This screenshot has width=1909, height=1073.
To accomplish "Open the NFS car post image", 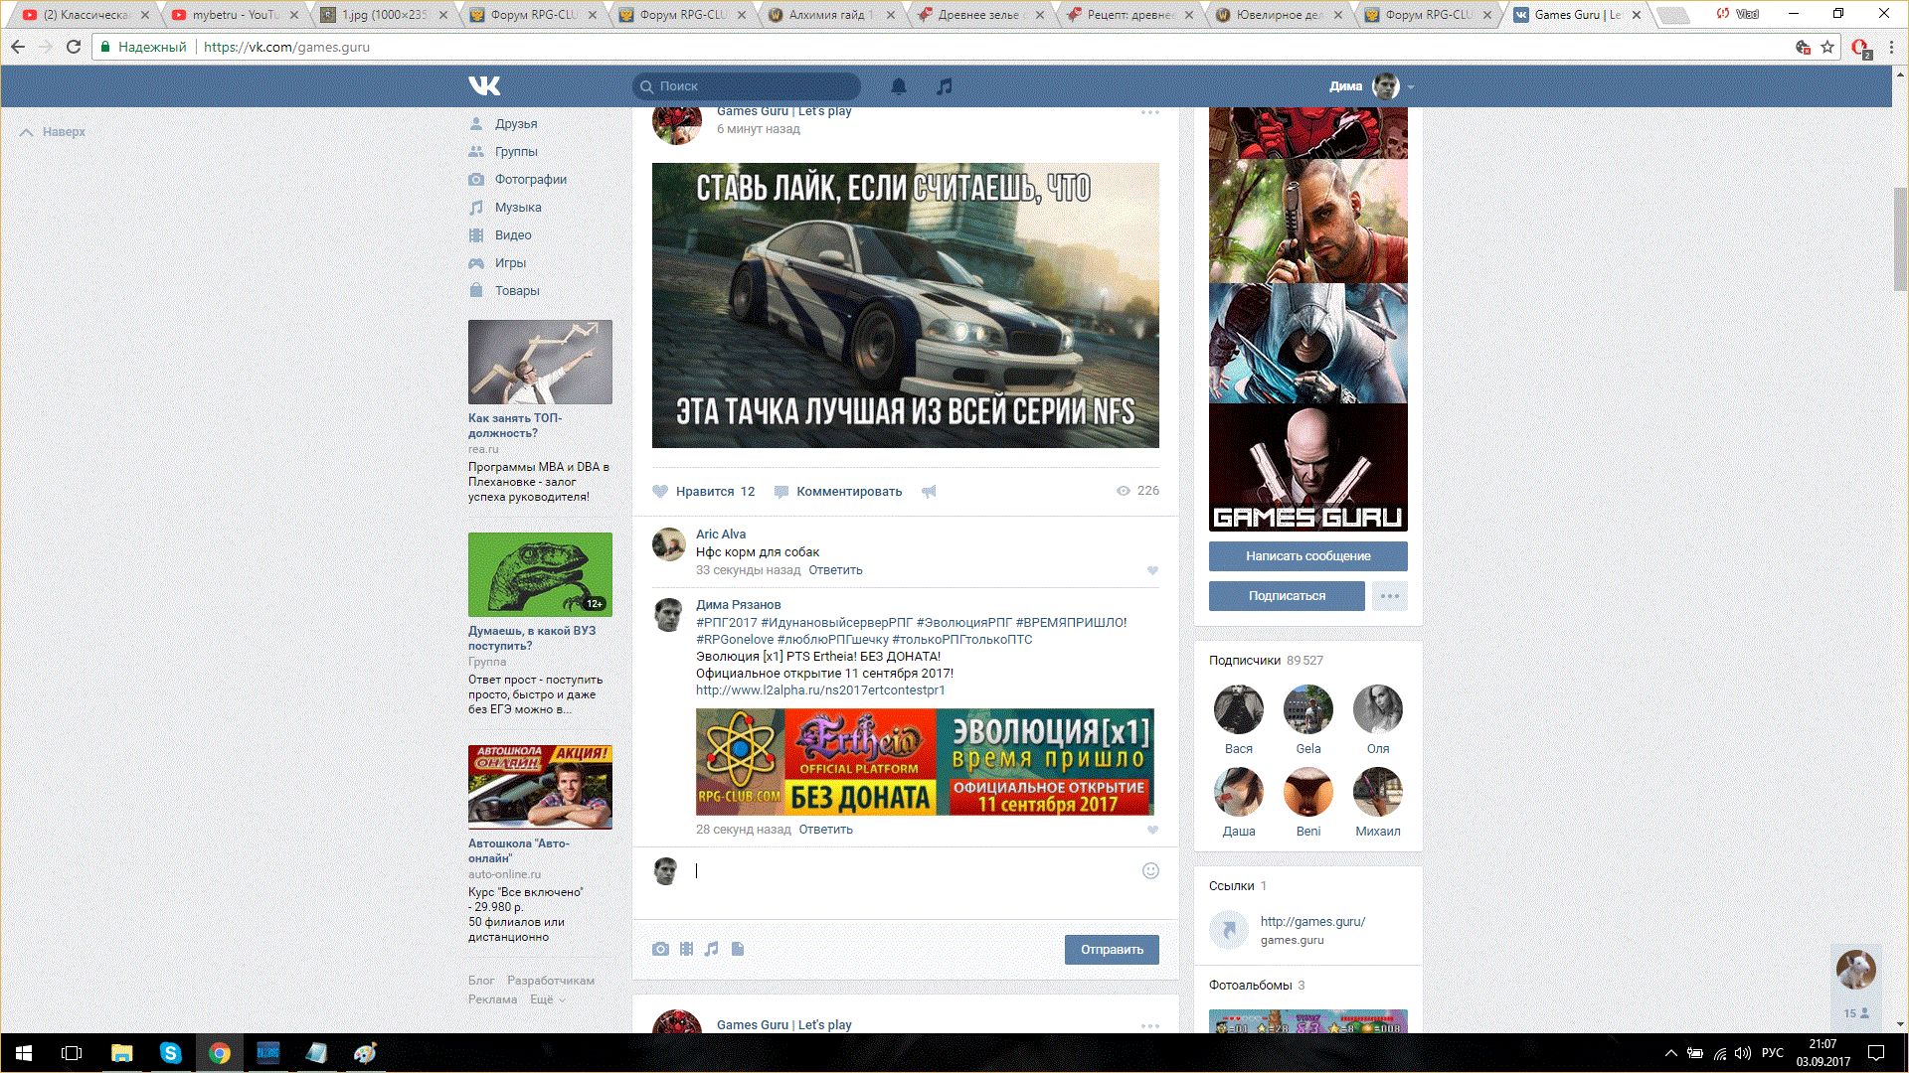I will pos(906,305).
